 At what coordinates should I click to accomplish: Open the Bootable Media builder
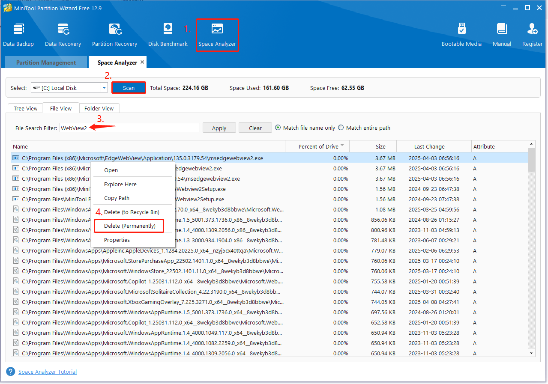click(461, 35)
